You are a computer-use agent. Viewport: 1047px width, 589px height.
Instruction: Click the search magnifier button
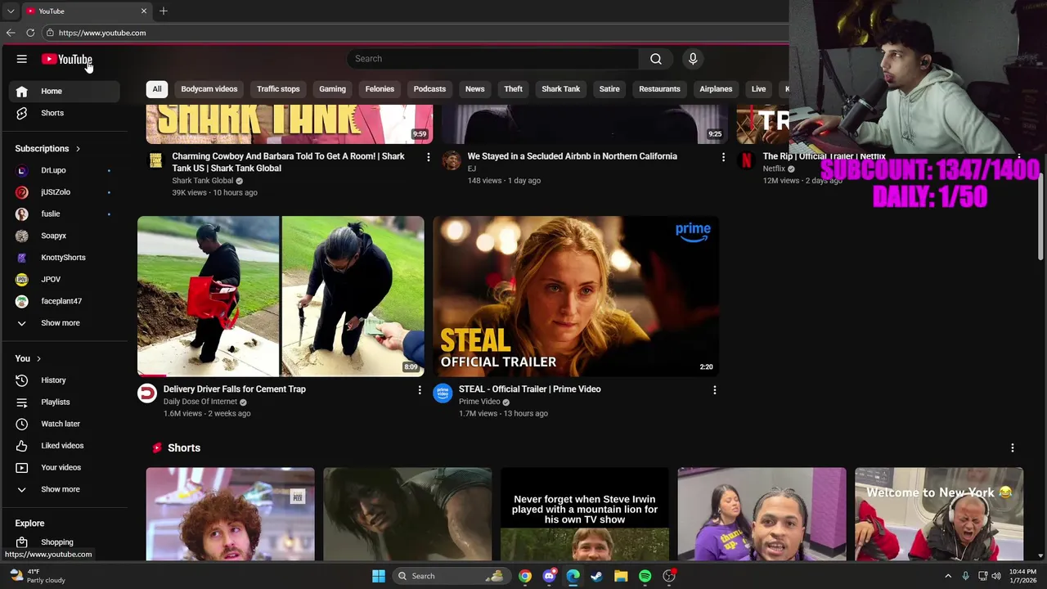point(656,59)
